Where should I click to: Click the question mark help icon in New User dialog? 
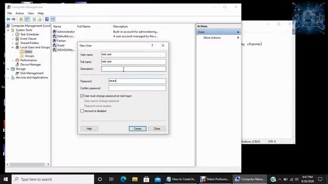click(152, 45)
